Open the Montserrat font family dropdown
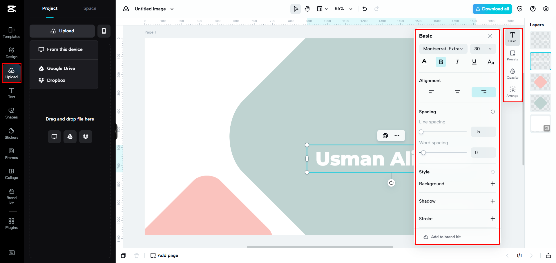The height and width of the screenshot is (263, 556). tap(443, 49)
